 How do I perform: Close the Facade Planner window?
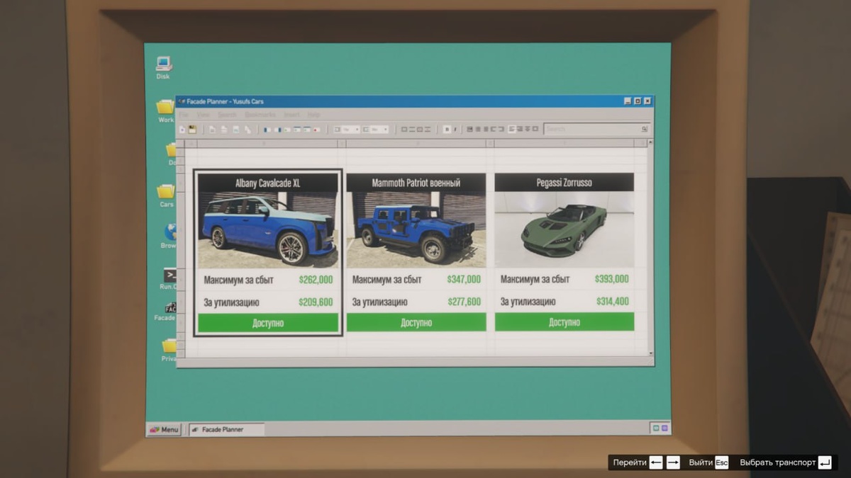point(647,101)
